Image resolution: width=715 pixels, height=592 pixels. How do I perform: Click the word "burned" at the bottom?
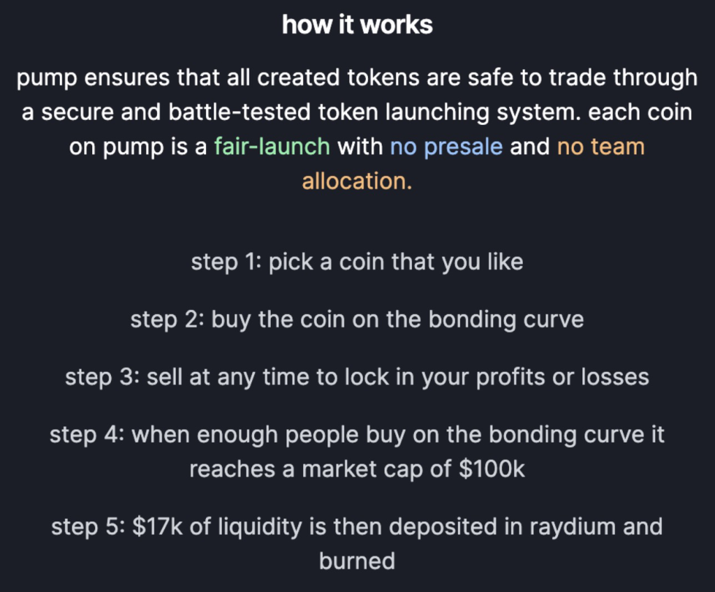pyautogui.click(x=357, y=561)
